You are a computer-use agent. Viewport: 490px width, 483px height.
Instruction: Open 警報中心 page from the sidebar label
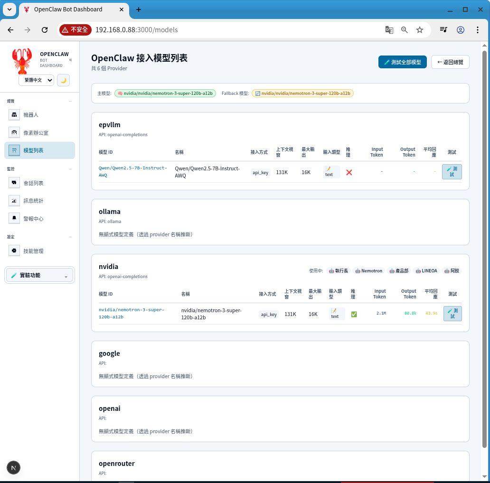(x=33, y=219)
